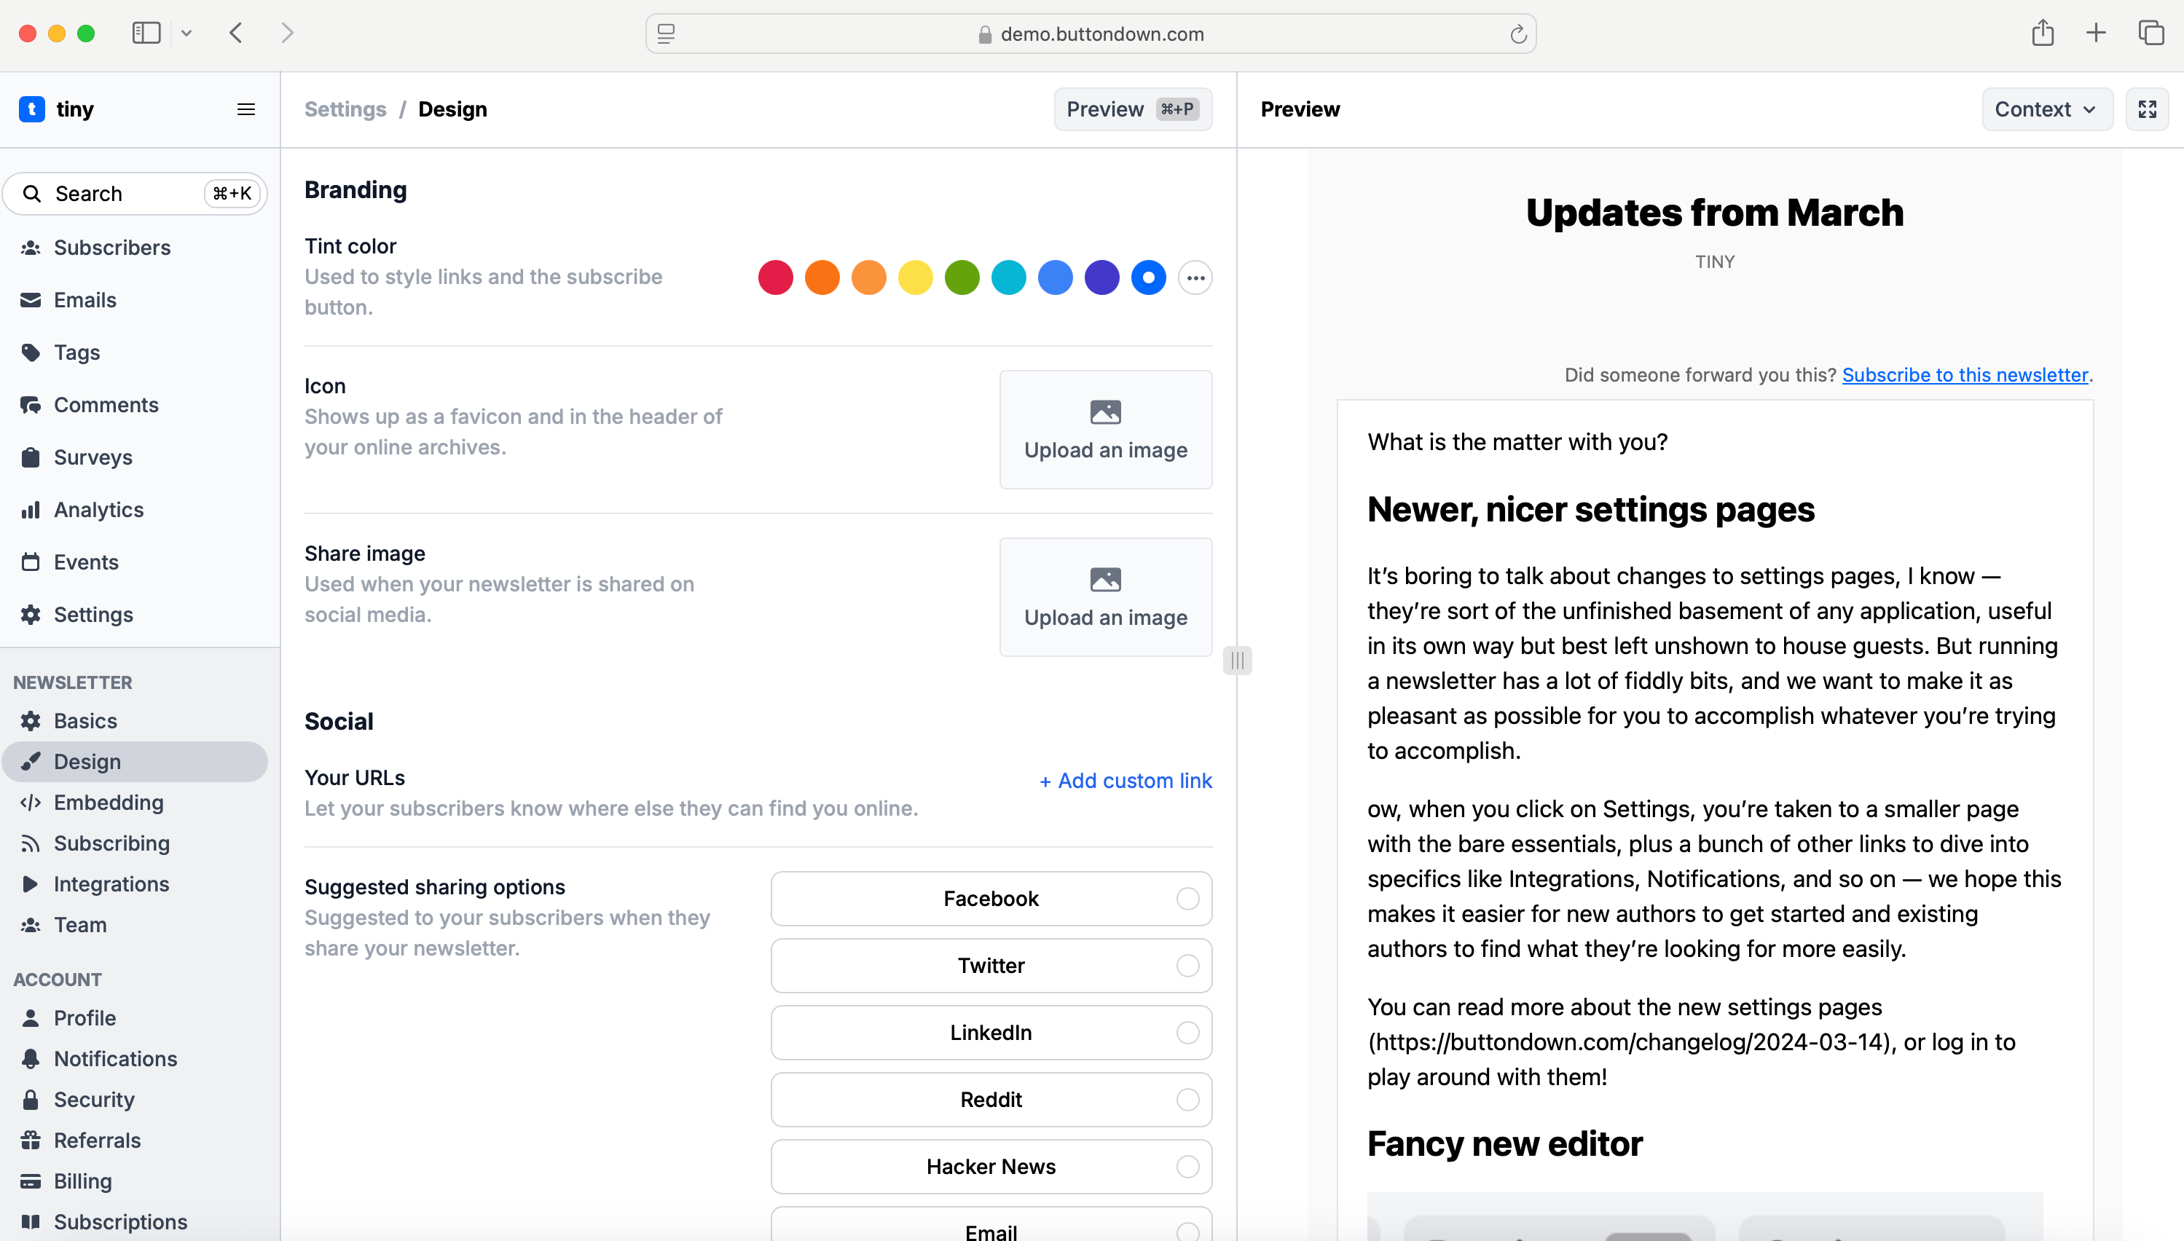This screenshot has height=1241, width=2184.
Task: Toggle Safari sidebar icon
Action: [146, 34]
